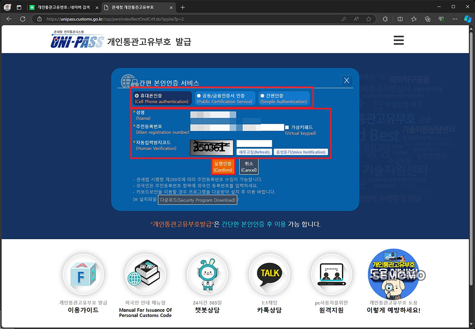The width and height of the screenshot is (475, 329).
Task: Open browser settings and more menu
Action: click(455, 19)
